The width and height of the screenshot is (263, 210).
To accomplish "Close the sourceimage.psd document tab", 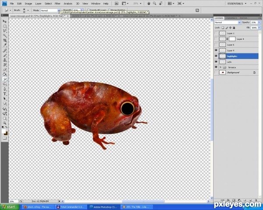I will point(68,16).
